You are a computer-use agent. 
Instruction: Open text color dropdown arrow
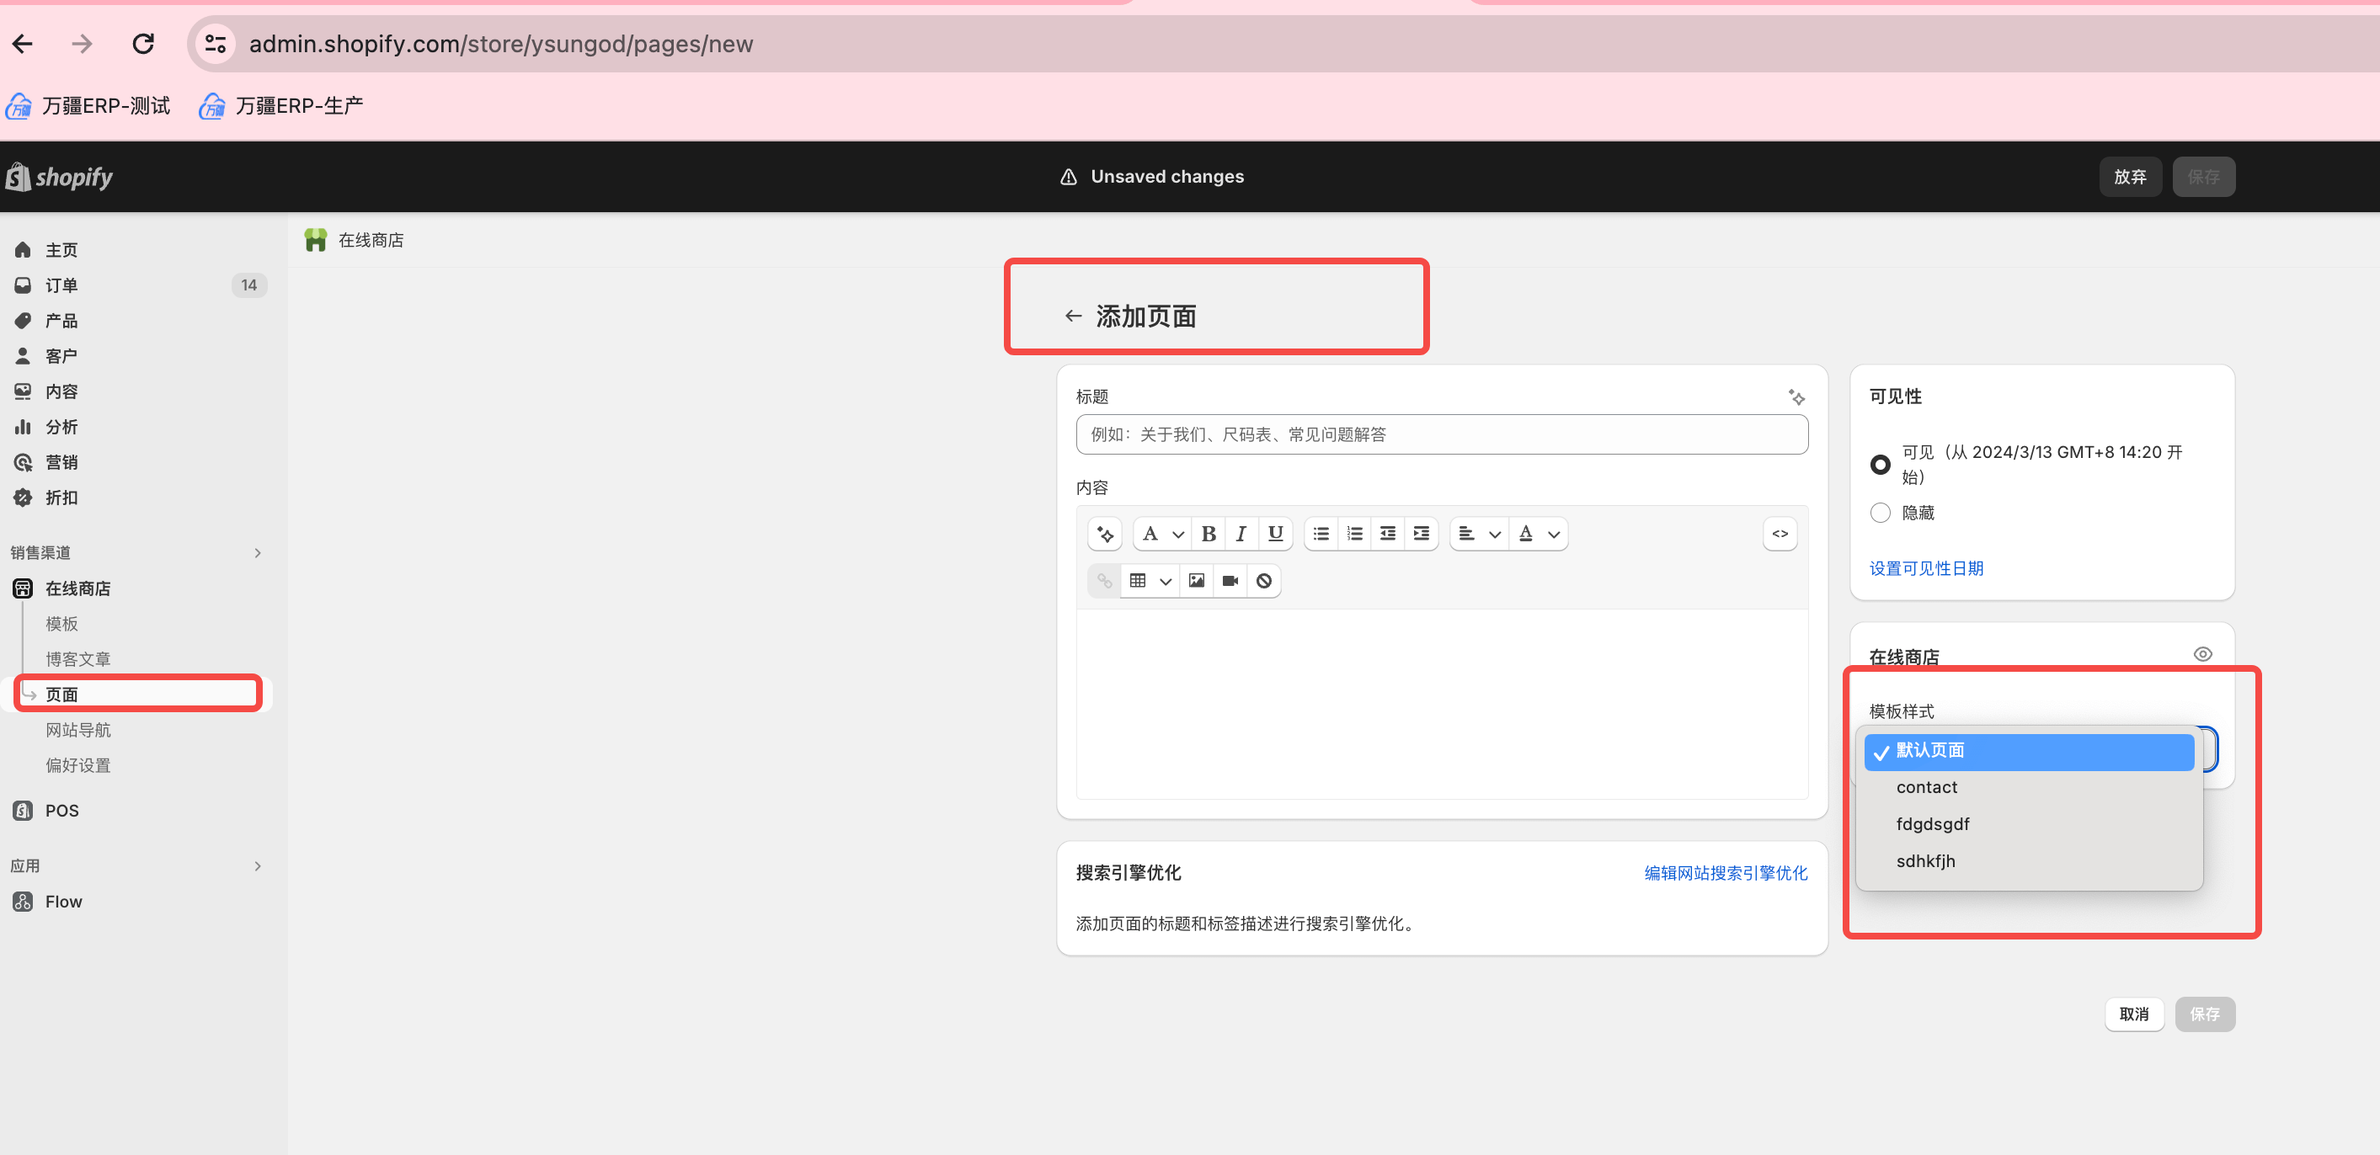point(1554,535)
